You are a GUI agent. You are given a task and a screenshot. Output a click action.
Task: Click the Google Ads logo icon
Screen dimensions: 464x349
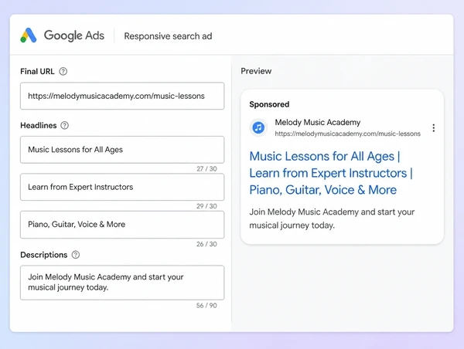(x=29, y=36)
